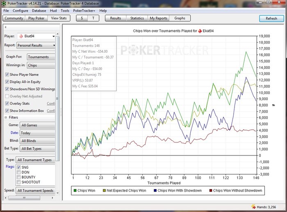Screen dimensions: 287x212
Task: Check the BOUNTY flag
Action: [x=18, y=177]
